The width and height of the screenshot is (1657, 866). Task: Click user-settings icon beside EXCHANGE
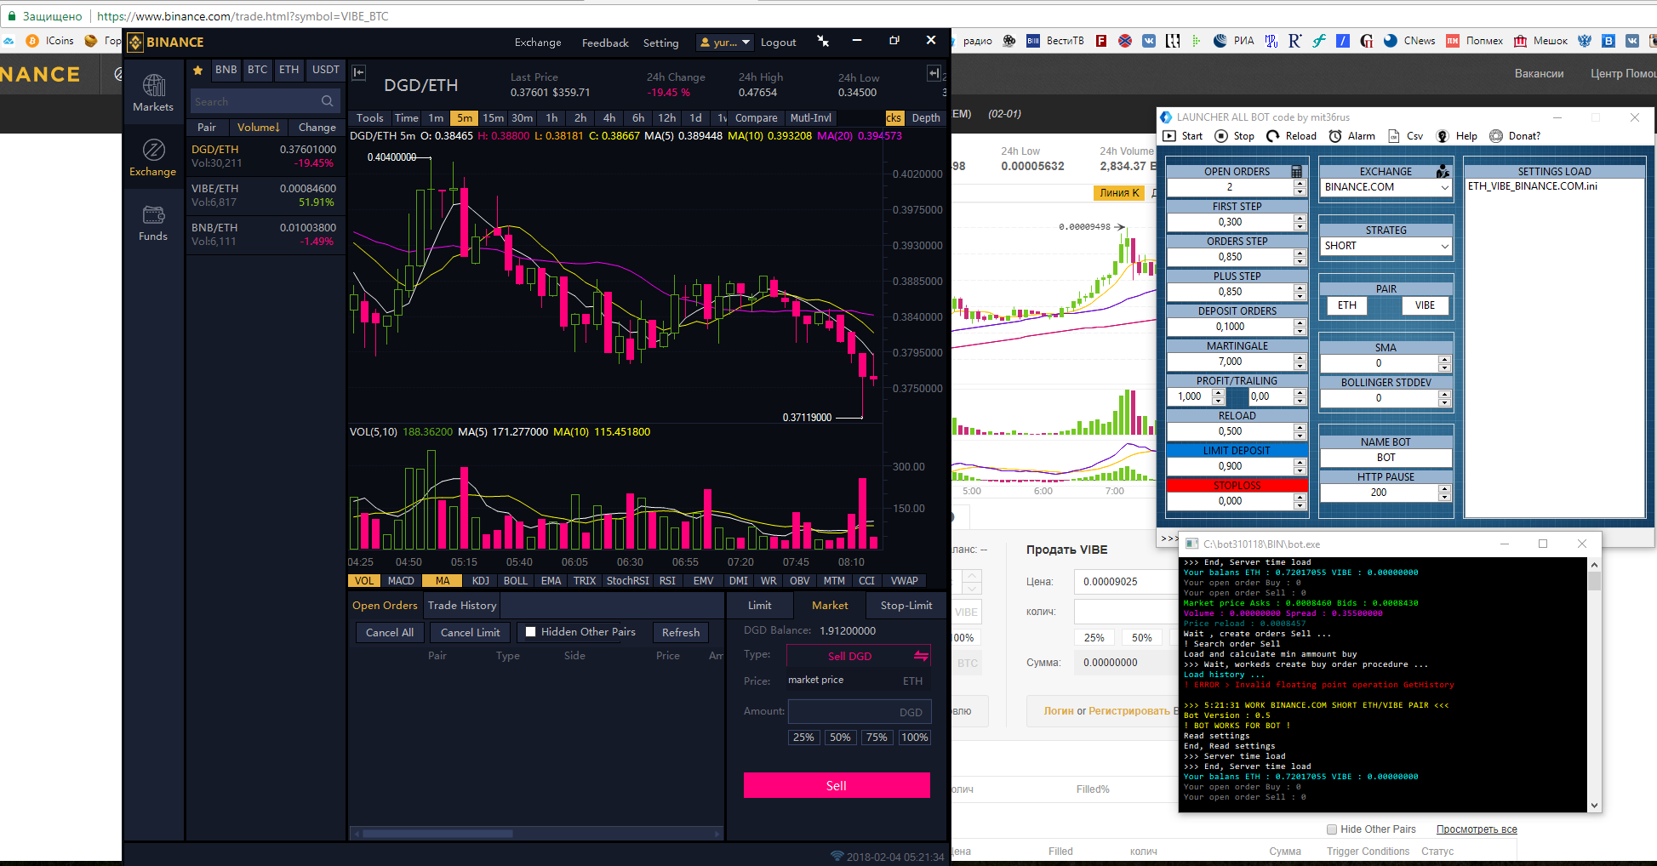tap(1443, 172)
